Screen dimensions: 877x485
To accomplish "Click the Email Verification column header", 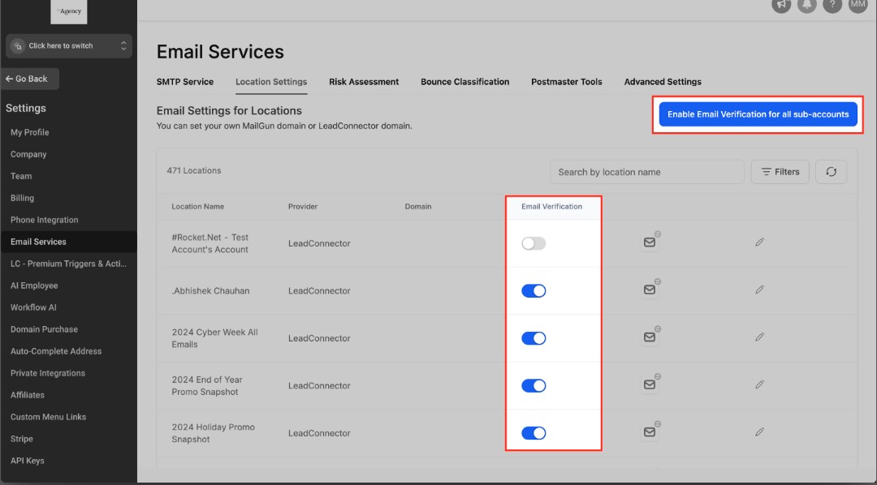I will [551, 206].
